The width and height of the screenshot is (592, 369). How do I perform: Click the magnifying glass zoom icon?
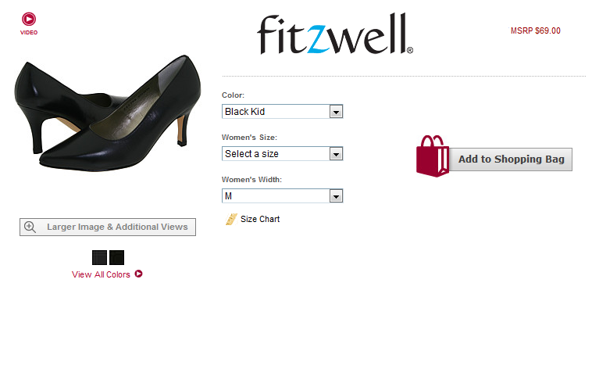(x=30, y=227)
